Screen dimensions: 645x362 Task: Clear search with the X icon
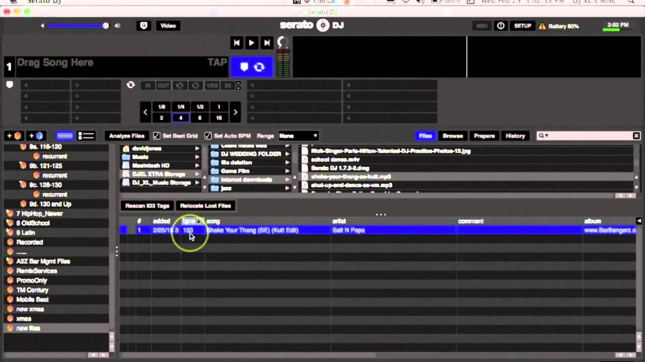[636, 136]
